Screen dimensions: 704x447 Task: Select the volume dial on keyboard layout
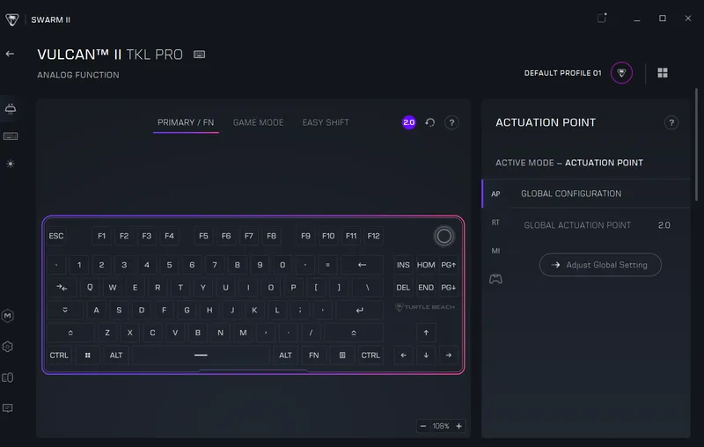[444, 236]
